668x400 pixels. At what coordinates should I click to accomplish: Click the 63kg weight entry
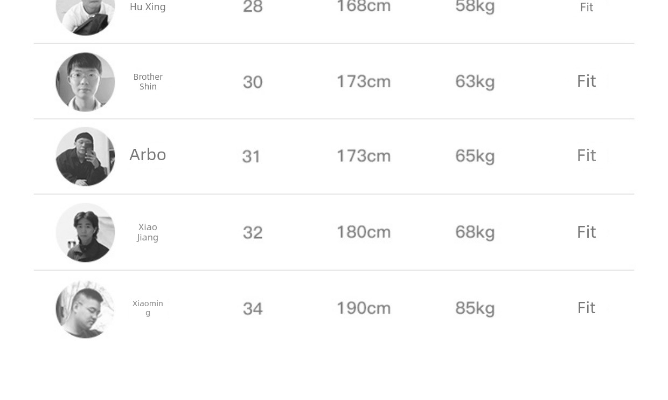pyautogui.click(x=475, y=81)
